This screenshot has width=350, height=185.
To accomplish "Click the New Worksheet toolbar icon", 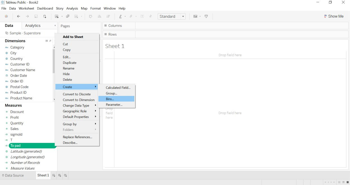I will click(x=57, y=17).
